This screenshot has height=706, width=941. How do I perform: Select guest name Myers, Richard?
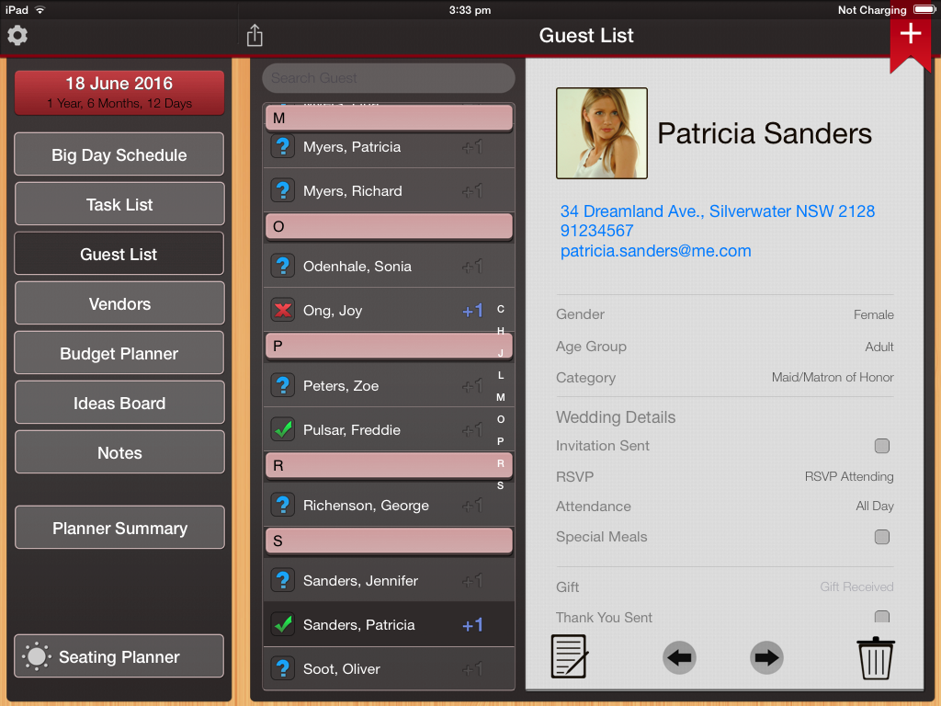(x=352, y=191)
